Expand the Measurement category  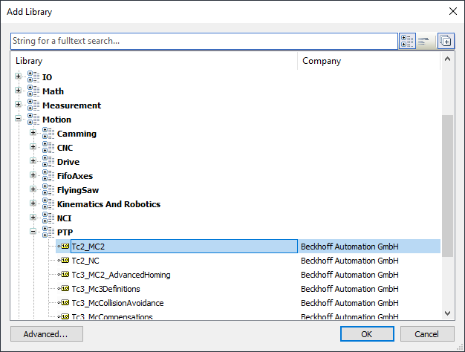tap(18, 105)
